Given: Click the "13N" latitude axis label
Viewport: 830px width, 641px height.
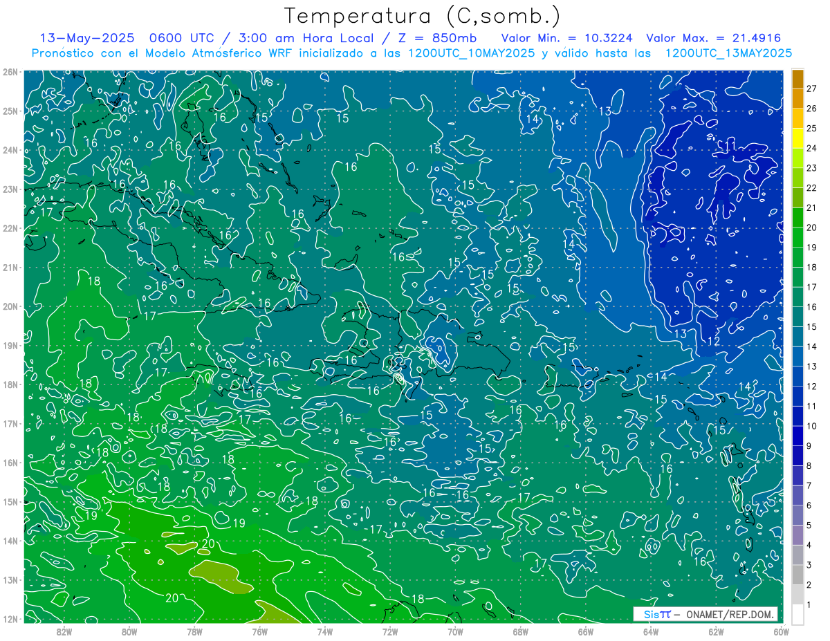Looking at the screenshot, I should [10, 579].
